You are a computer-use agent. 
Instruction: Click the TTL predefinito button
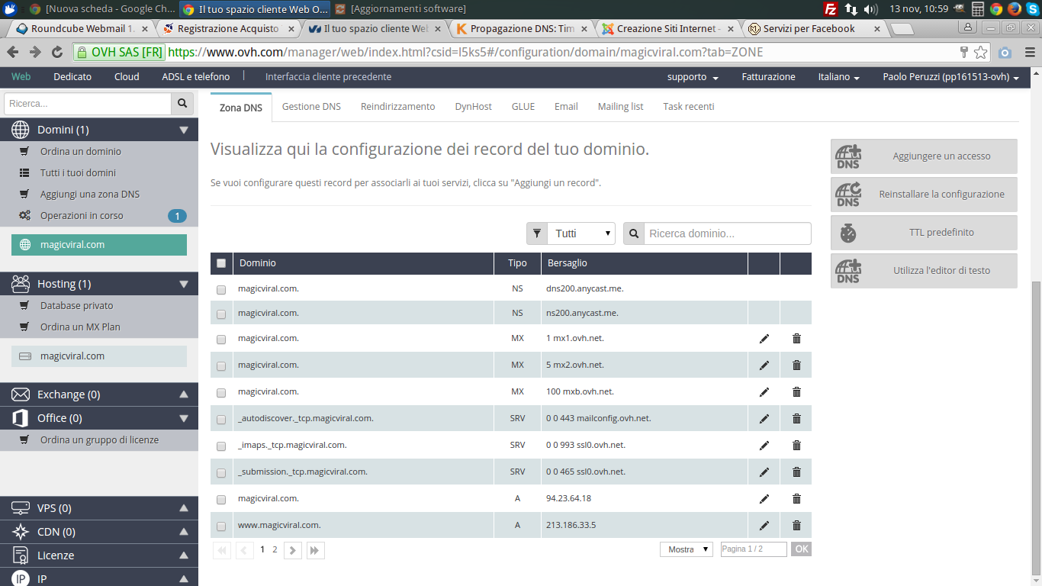point(924,233)
